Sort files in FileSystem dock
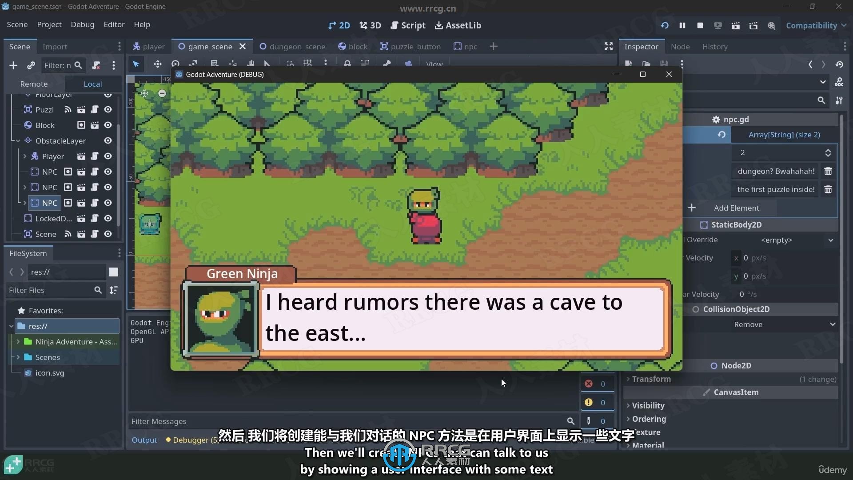 pyautogui.click(x=114, y=290)
